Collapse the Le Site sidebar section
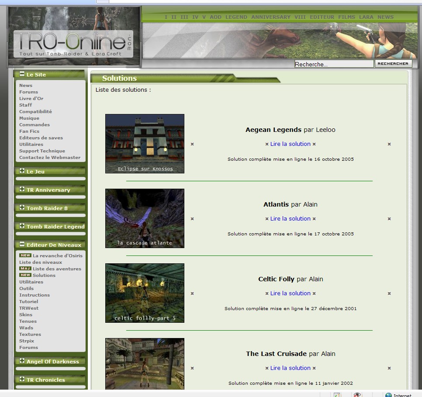This screenshot has width=422, height=397. (22, 74)
